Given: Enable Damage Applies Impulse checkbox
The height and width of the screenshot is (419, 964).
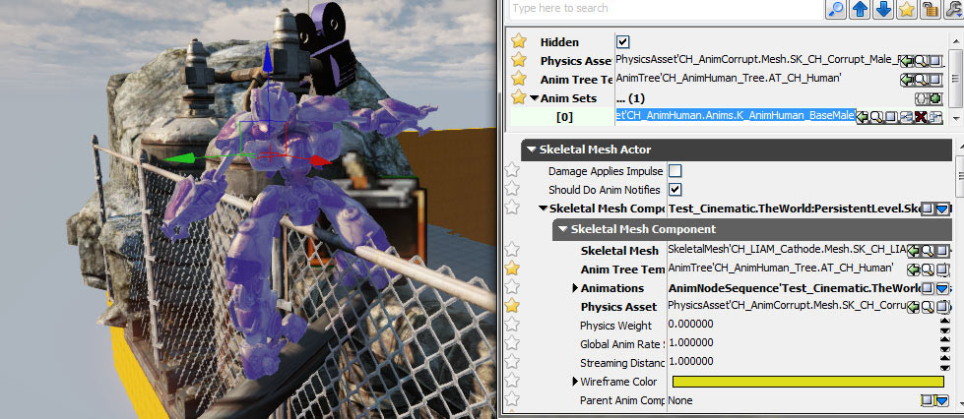Looking at the screenshot, I should click(675, 171).
